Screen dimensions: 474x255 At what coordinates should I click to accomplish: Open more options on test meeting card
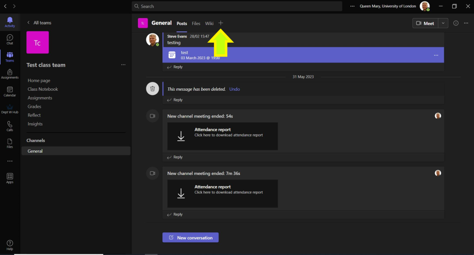click(x=436, y=55)
